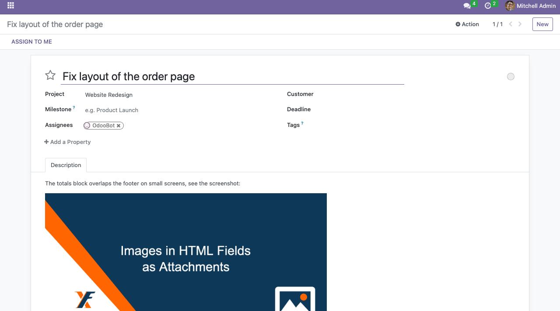Image resolution: width=560 pixels, height=311 pixels.
Task: Open the Action gear menu
Action: (x=467, y=24)
